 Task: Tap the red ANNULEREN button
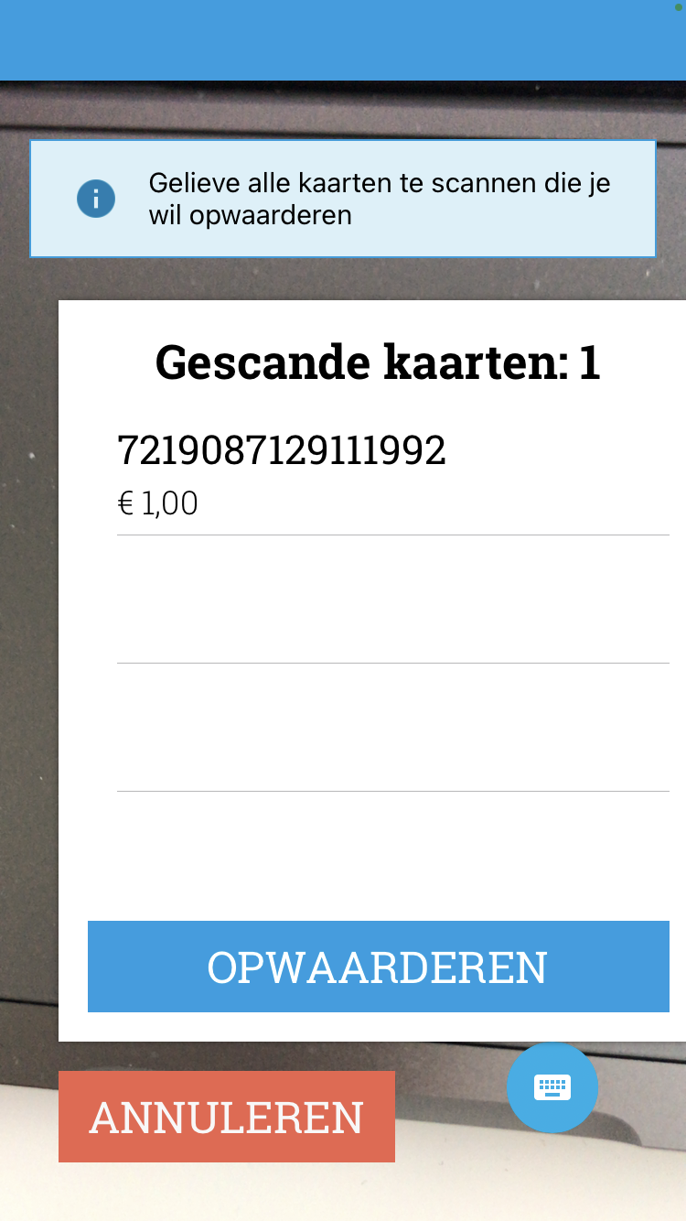227,1117
